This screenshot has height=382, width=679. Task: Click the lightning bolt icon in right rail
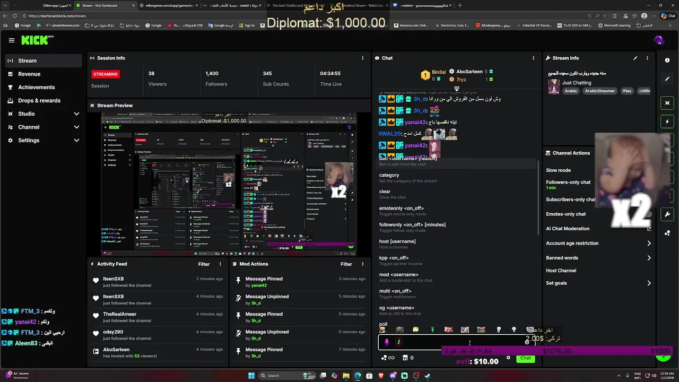click(667, 121)
